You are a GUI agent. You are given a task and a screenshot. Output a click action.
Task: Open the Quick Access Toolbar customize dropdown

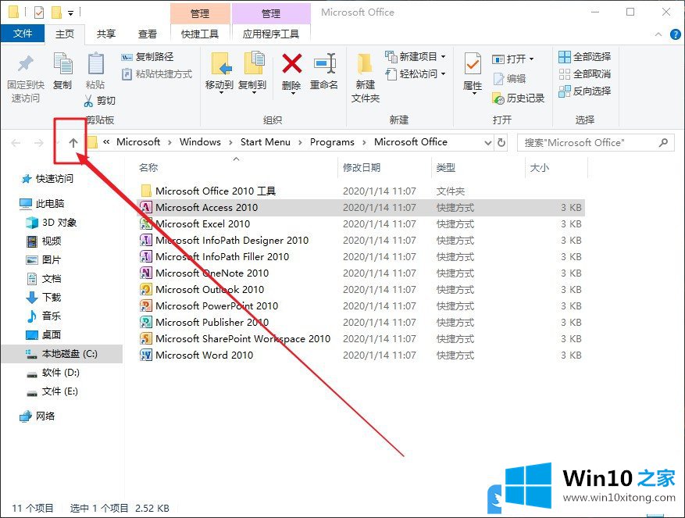(x=71, y=13)
